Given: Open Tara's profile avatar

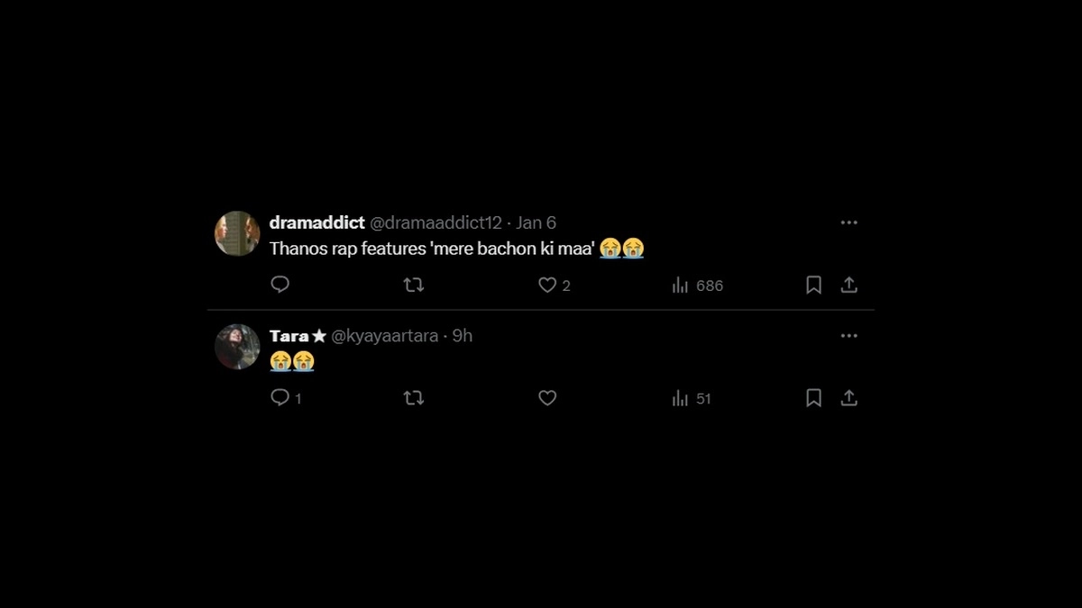Looking at the screenshot, I should click(x=237, y=347).
